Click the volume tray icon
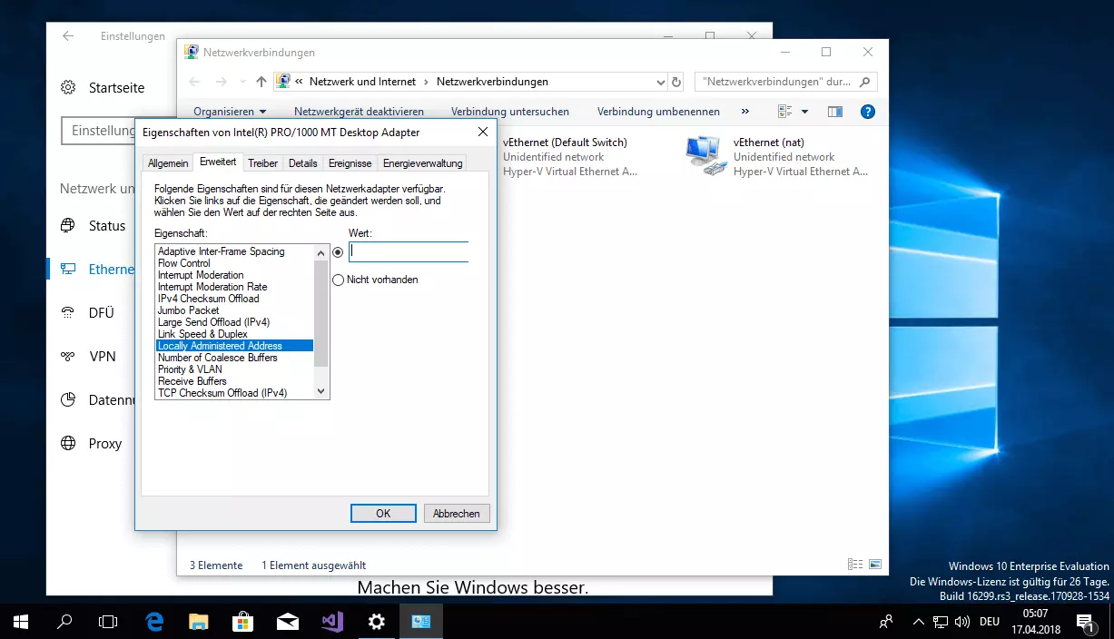Viewport: 1114px width, 639px height. coord(961,622)
